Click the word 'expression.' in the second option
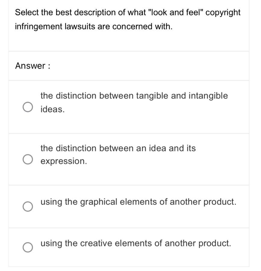Image resolution: width=261 pixels, height=271 pixels. (64, 161)
